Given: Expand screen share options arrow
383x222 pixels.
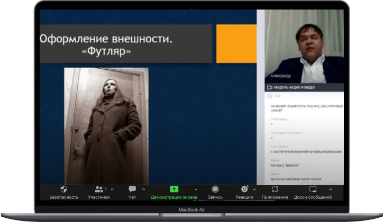Looking at the screenshot, I should tap(196, 189).
